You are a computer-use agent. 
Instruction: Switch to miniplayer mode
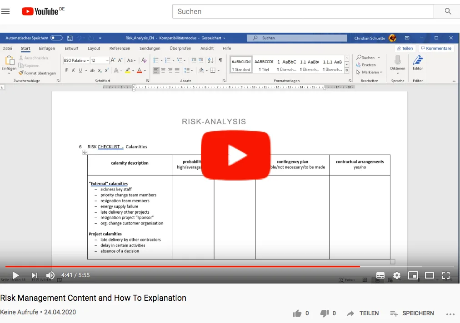(x=413, y=275)
